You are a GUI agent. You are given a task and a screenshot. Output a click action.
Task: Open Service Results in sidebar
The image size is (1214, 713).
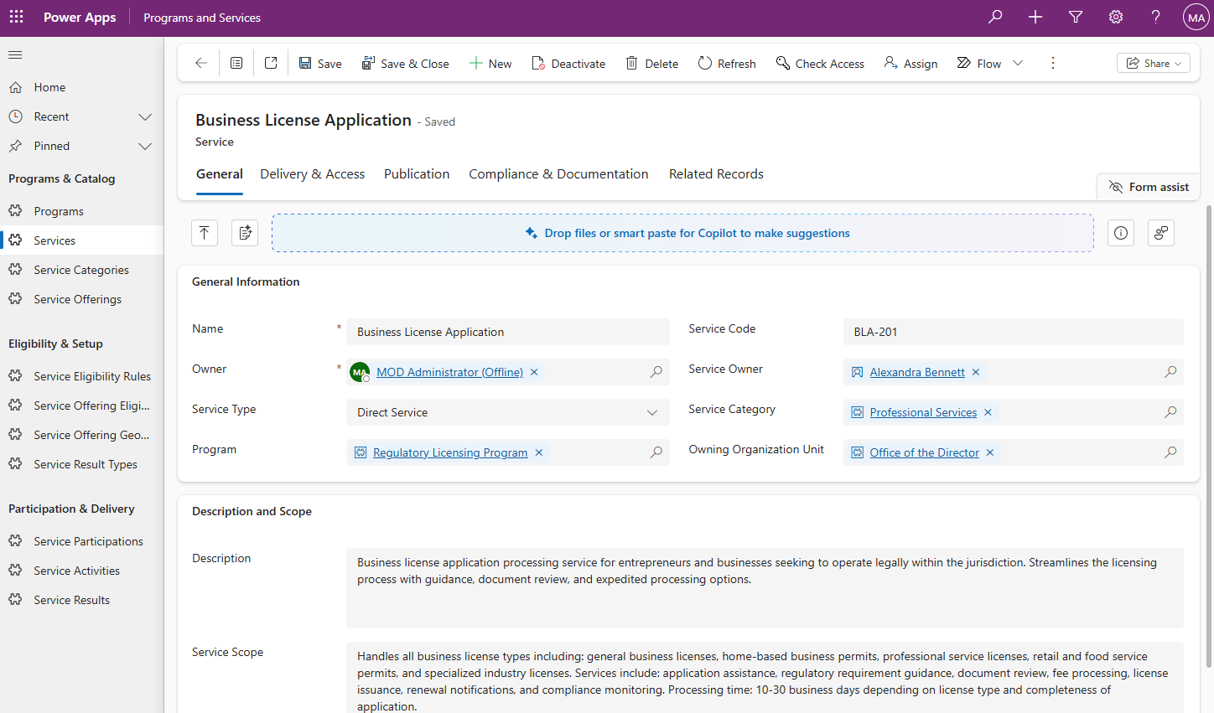tap(82, 600)
